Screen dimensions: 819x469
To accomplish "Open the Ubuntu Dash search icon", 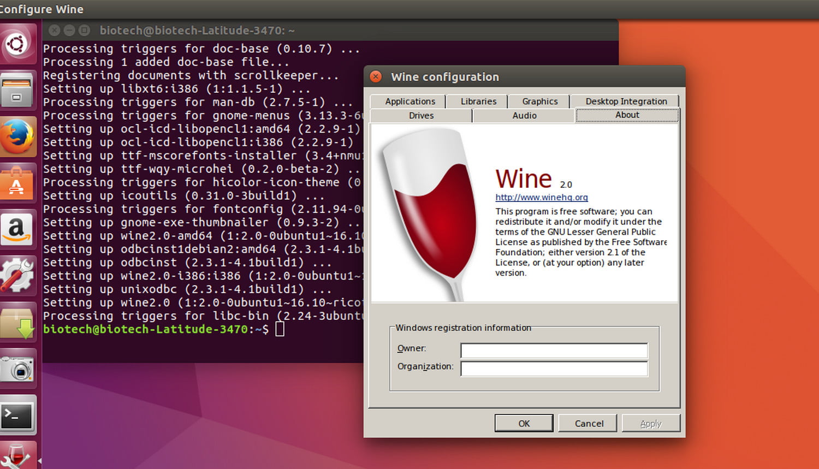I will coord(18,44).
